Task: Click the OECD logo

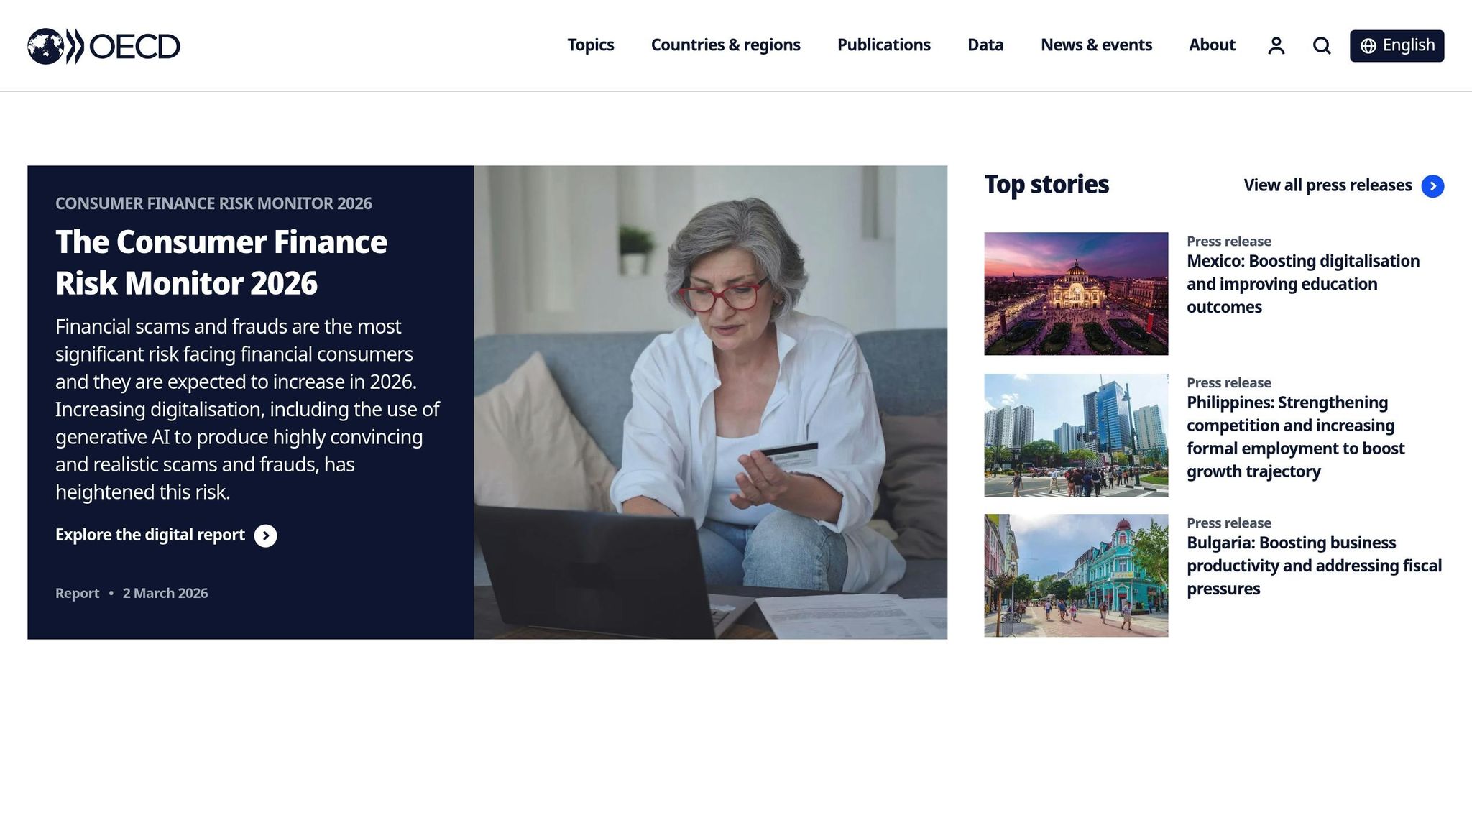Action: [x=103, y=46]
